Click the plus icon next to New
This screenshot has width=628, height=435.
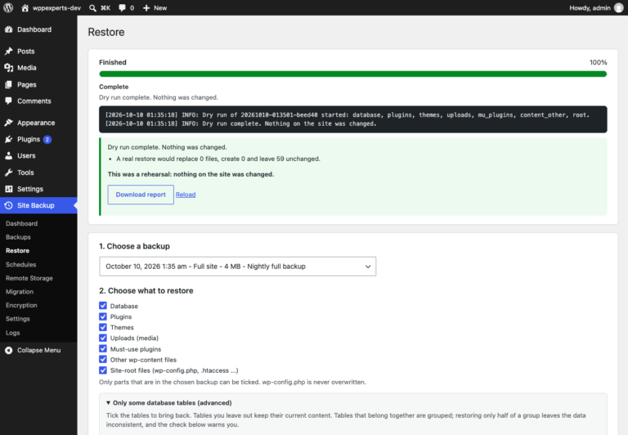point(146,8)
